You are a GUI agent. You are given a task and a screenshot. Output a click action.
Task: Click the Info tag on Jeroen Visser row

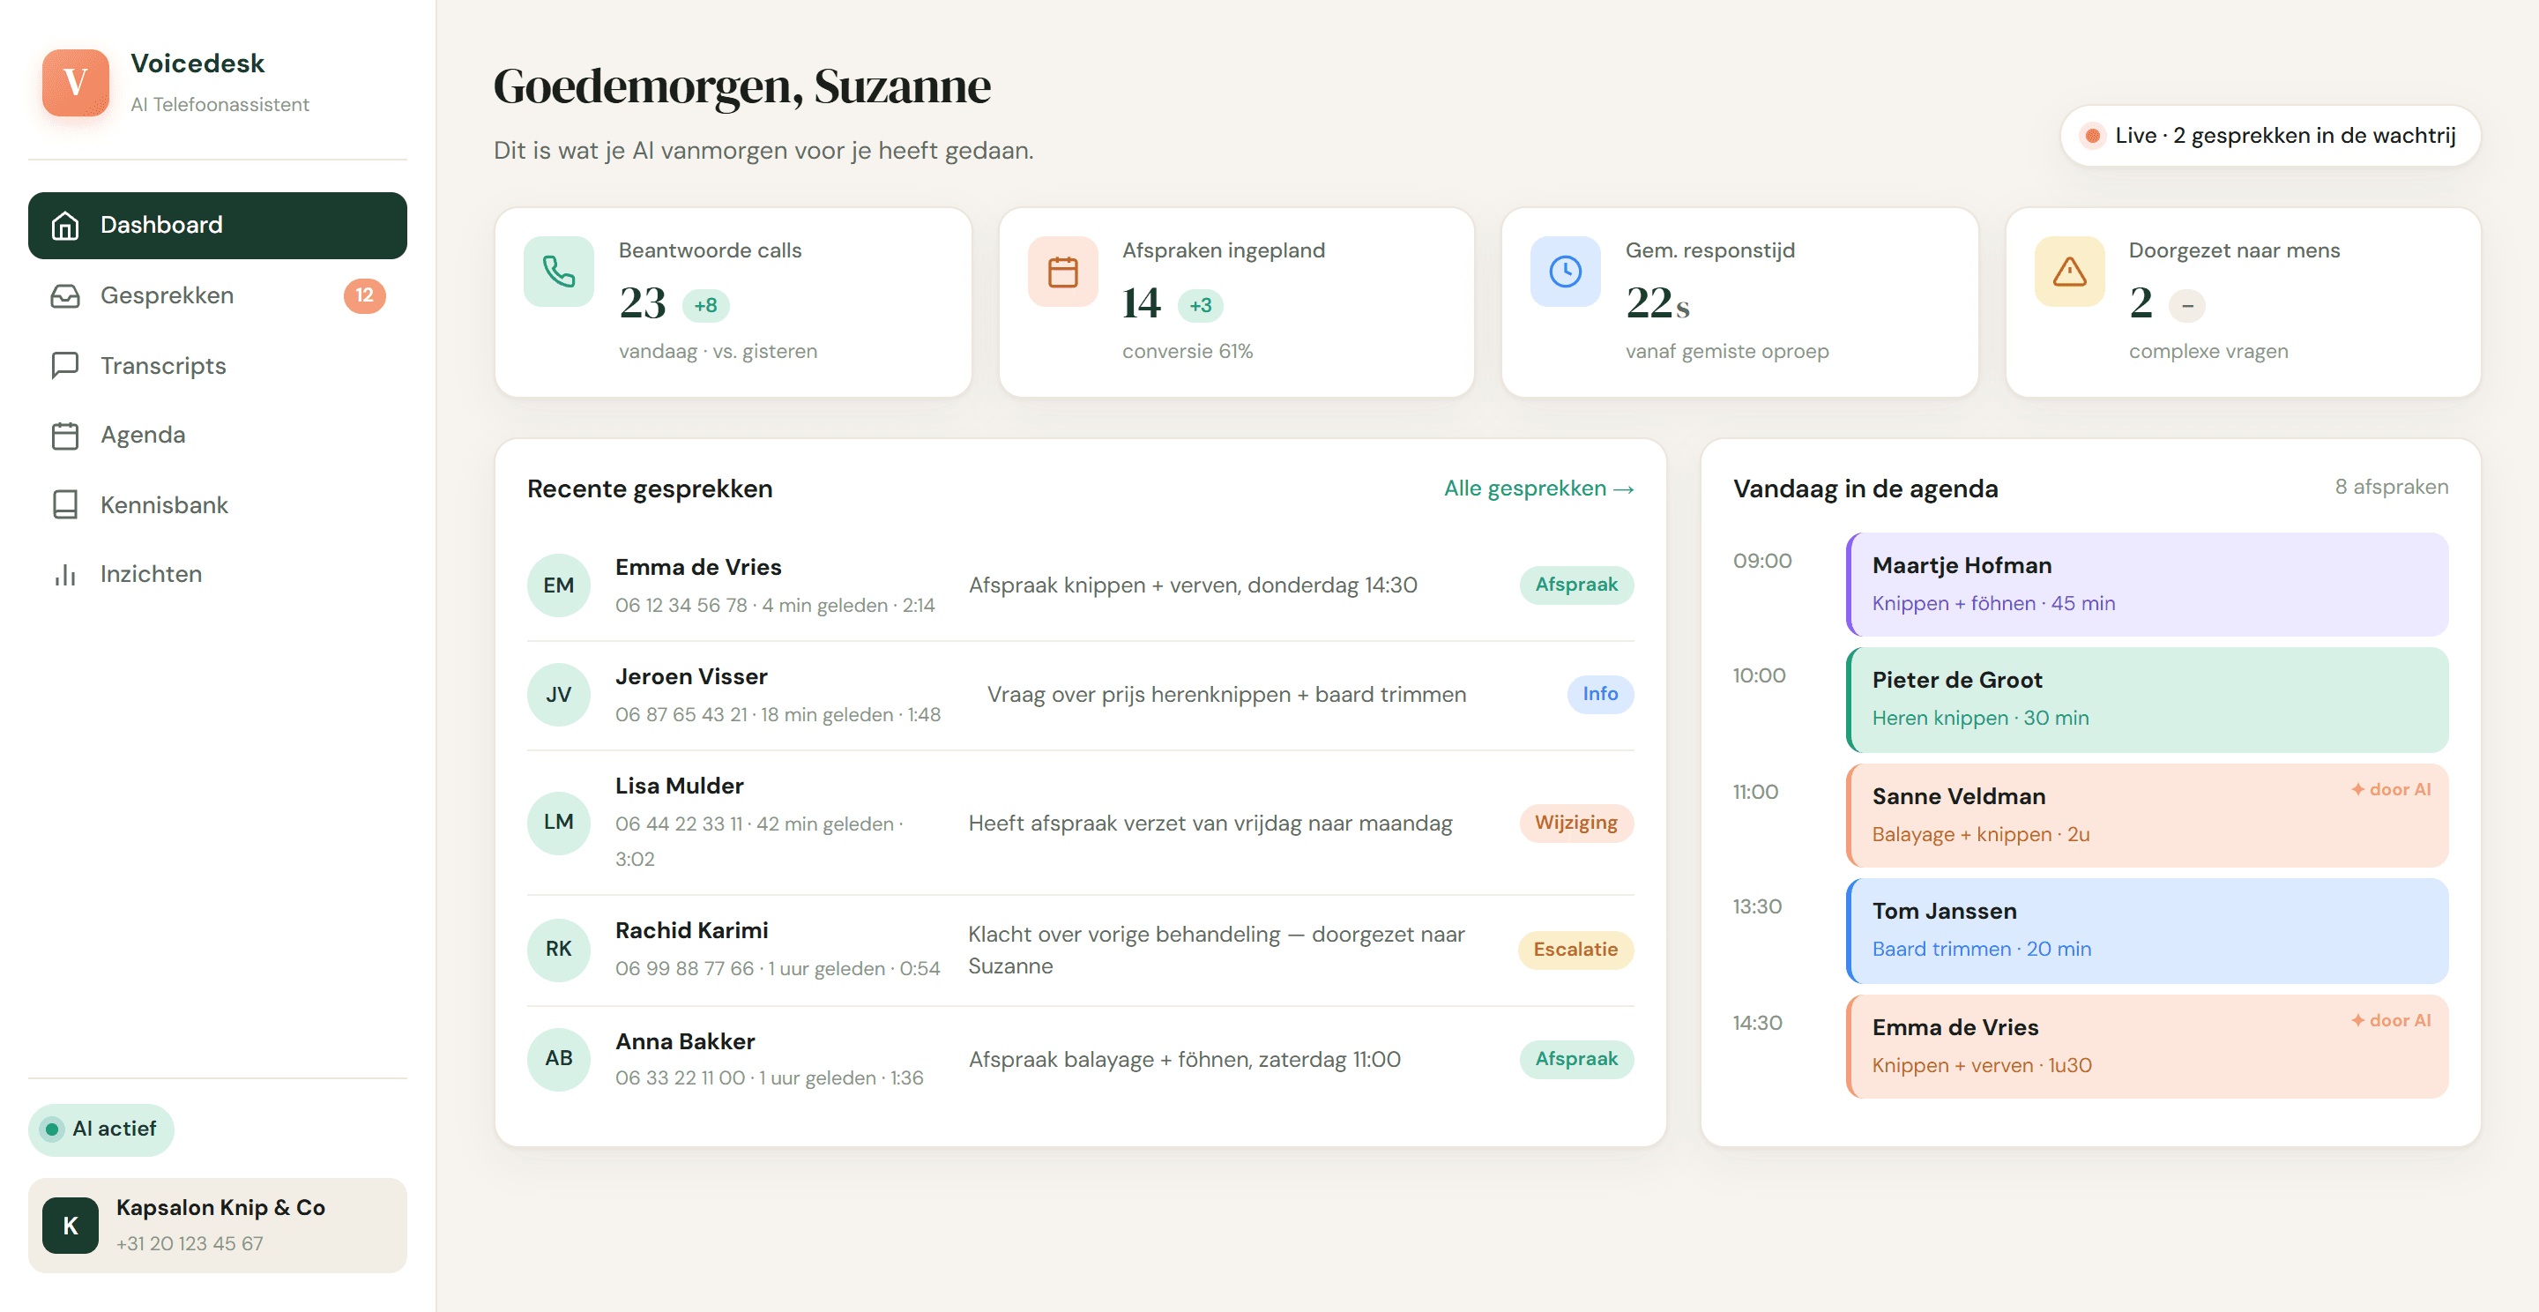(1600, 695)
